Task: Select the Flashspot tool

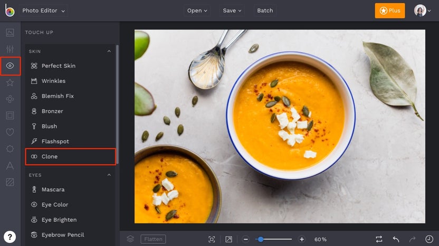Action: (70, 141)
